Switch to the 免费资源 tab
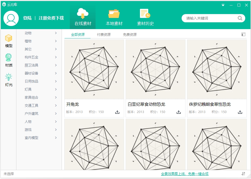Image resolution: width=251 pixels, height=179 pixels. pyautogui.click(x=130, y=35)
